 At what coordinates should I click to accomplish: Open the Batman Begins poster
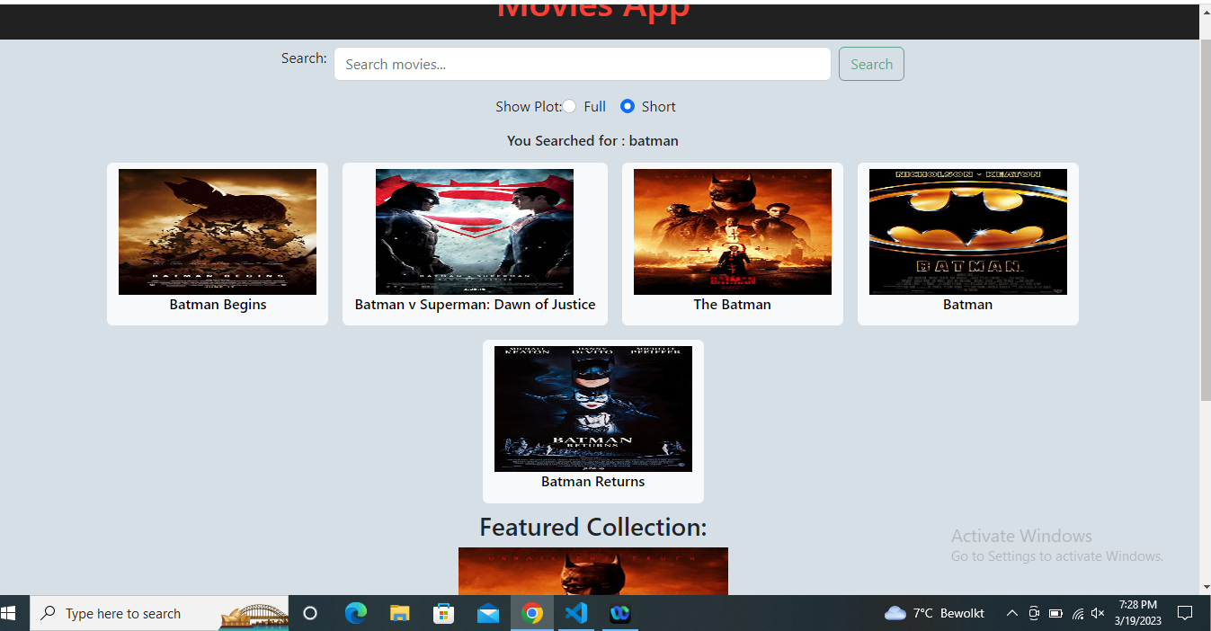[218, 232]
